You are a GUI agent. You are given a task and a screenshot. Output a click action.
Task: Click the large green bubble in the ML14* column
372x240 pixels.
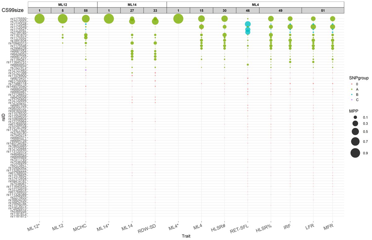click(x=109, y=19)
